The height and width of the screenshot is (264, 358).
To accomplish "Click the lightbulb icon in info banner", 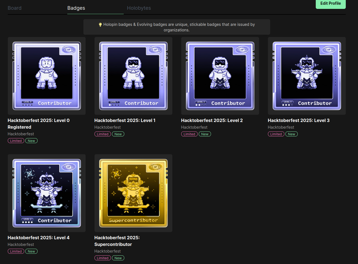I will [x=100, y=25].
